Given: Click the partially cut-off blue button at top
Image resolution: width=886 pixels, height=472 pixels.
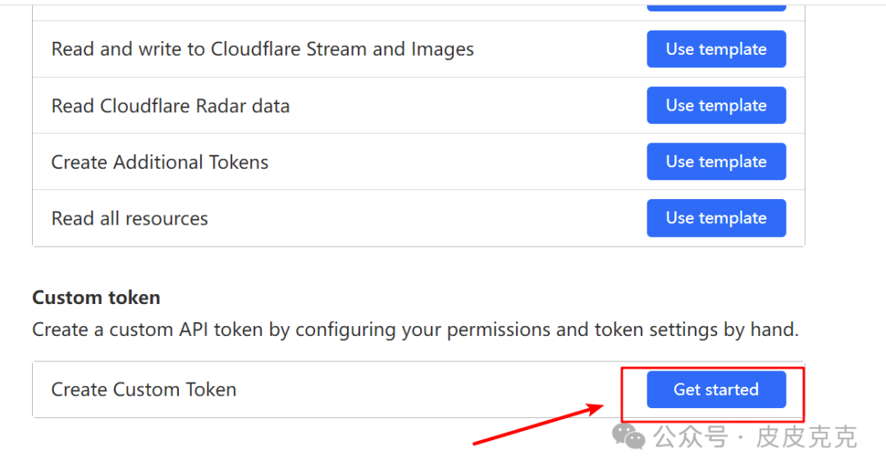Looking at the screenshot, I should (716, 6).
